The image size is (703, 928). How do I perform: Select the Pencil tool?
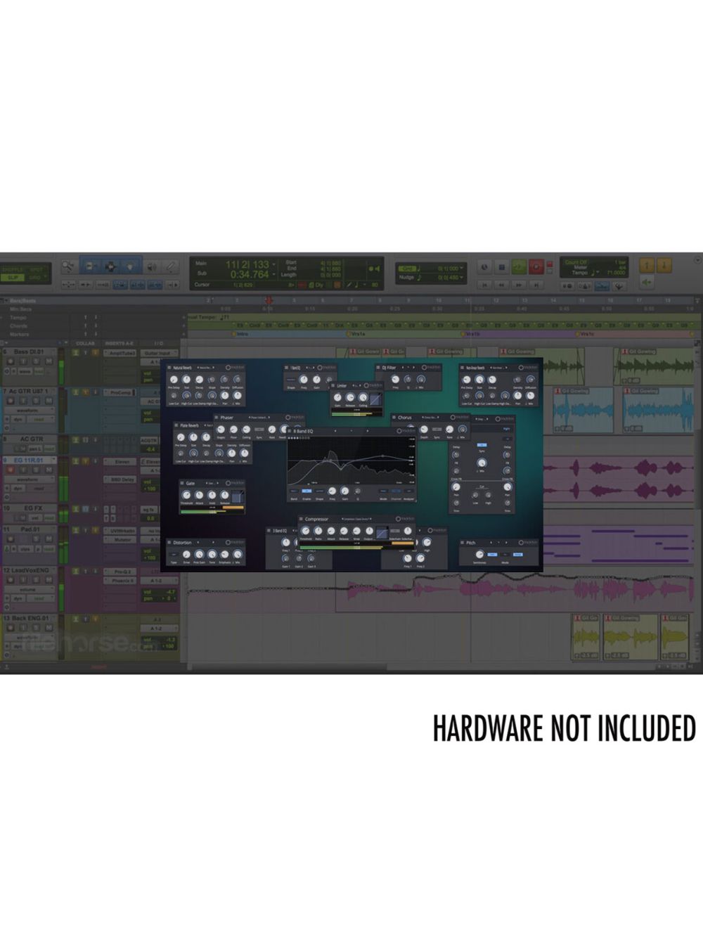171,266
